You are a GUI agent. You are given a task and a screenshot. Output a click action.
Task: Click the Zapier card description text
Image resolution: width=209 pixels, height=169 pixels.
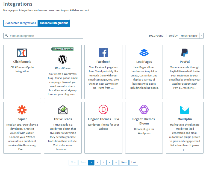pos(22,137)
